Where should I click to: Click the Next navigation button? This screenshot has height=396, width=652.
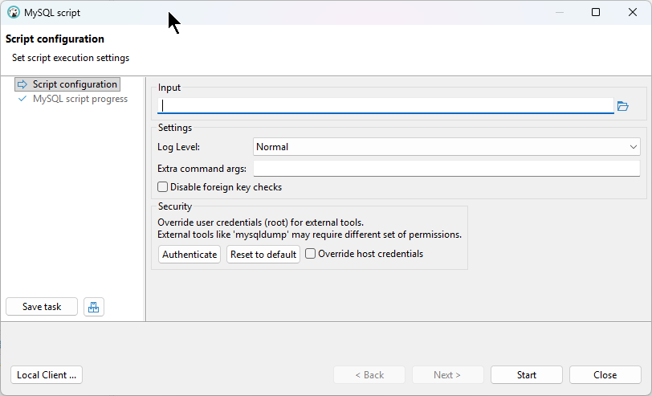pos(447,375)
